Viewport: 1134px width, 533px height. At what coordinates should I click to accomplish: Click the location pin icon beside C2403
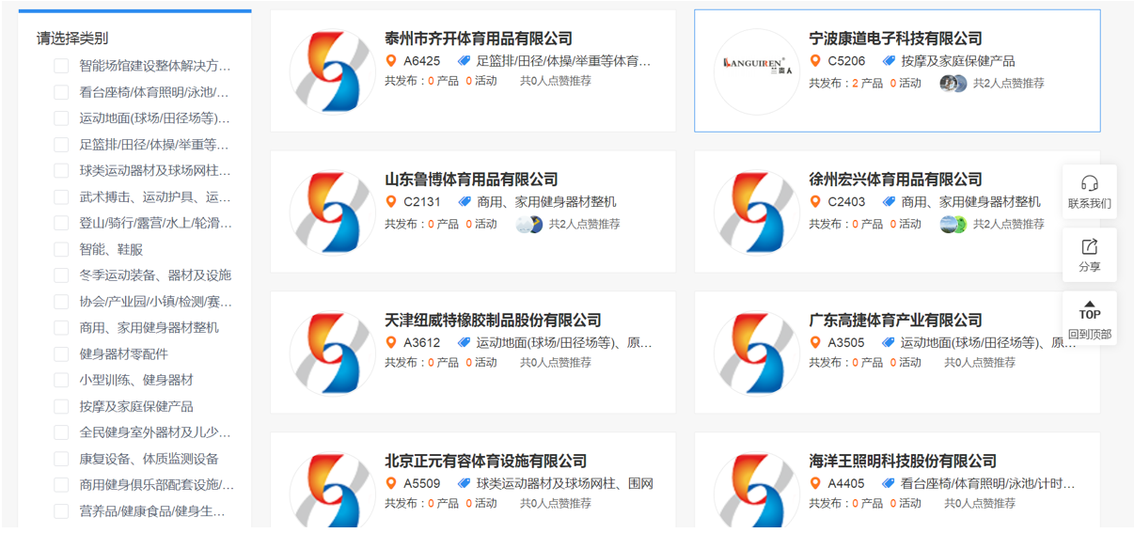[815, 202]
